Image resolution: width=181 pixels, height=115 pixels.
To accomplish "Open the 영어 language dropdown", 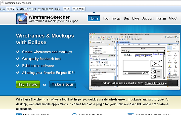I will click(11, 9).
